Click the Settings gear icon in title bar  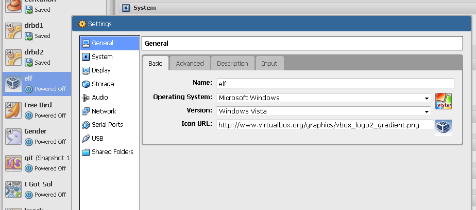tap(82, 24)
